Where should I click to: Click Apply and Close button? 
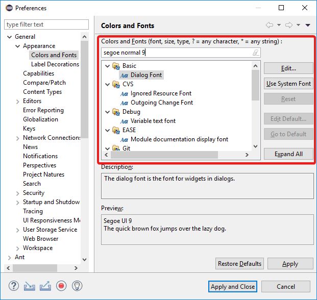point(233,286)
